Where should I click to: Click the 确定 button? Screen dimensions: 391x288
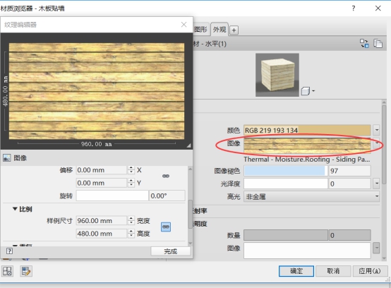point(296,271)
